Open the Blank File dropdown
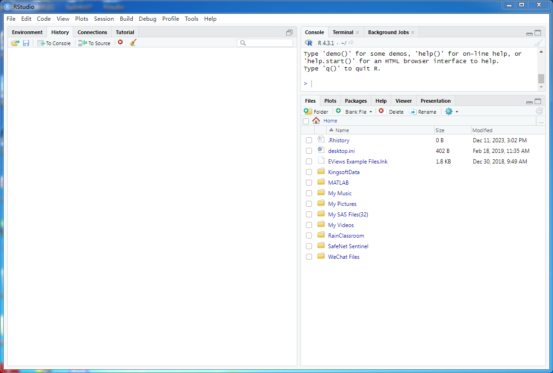 point(354,111)
